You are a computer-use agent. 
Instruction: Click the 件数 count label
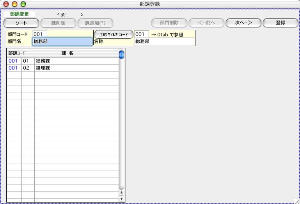(x=61, y=14)
